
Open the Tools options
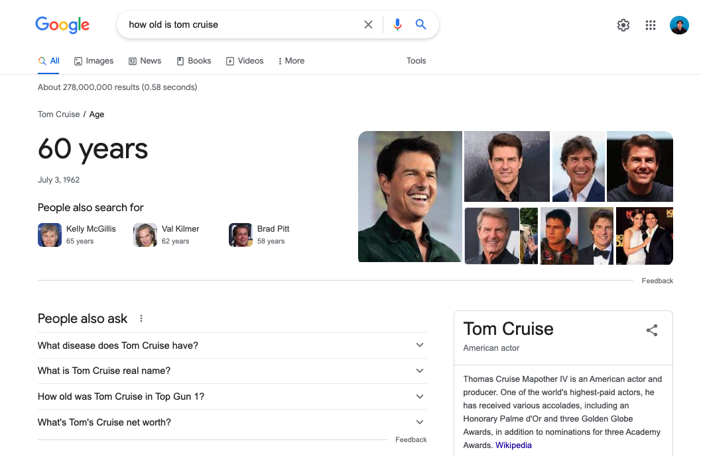416,61
